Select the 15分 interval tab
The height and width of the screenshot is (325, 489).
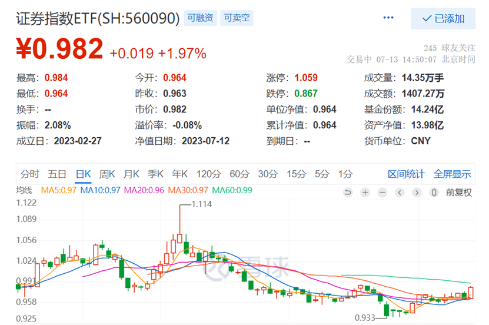(x=296, y=174)
